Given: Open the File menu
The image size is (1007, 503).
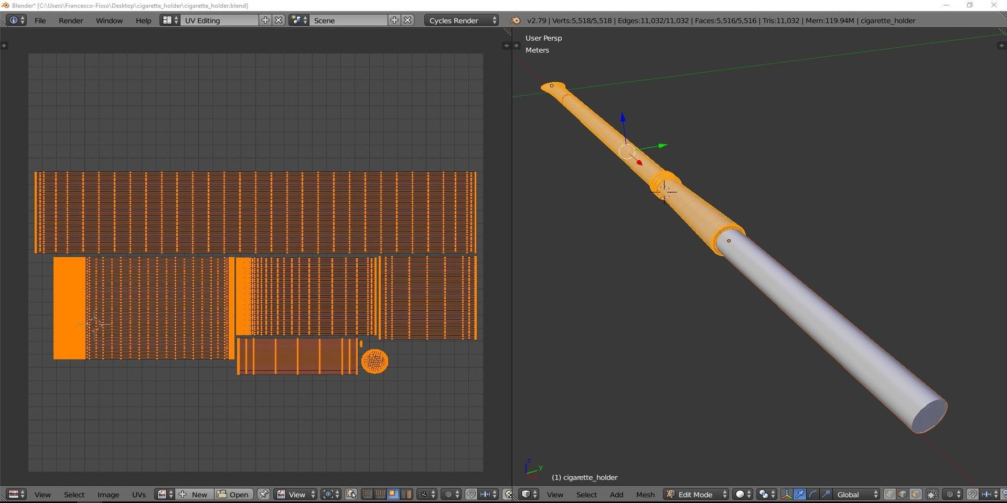Looking at the screenshot, I should point(40,20).
